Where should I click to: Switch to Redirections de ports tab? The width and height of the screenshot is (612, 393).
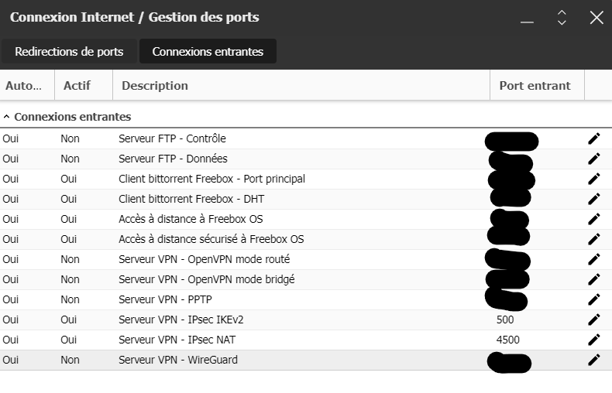coord(69,52)
